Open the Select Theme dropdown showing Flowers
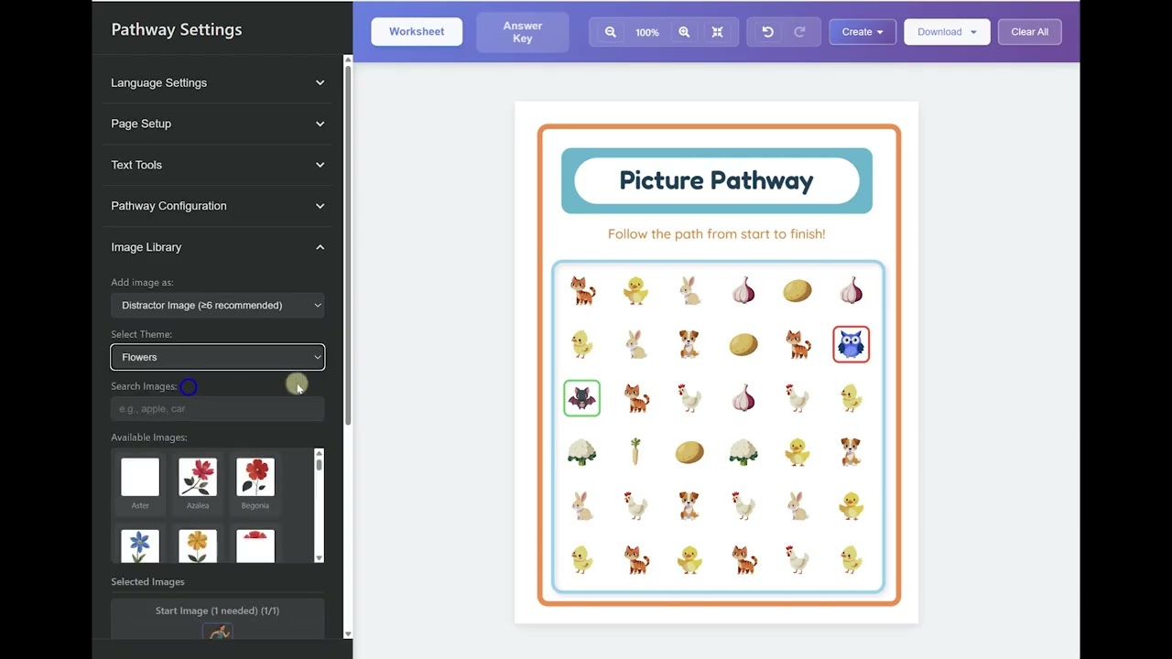 tap(218, 357)
